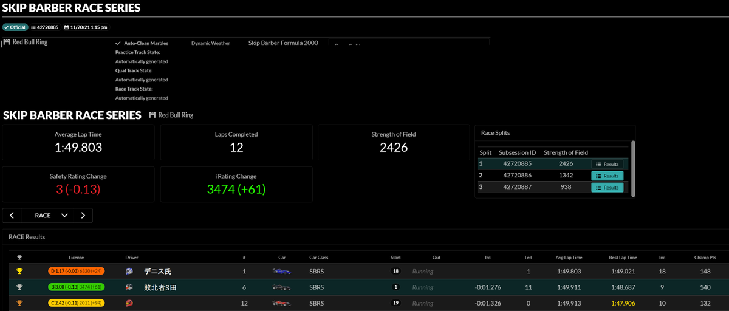Click the Auto-Clean Marbles checkmark
Screen dimensions: 729x311
coord(118,43)
